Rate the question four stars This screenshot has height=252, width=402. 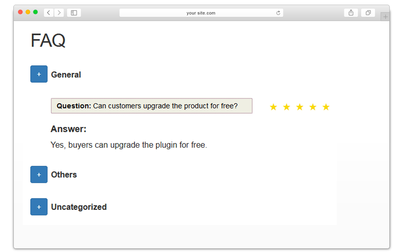click(x=313, y=107)
